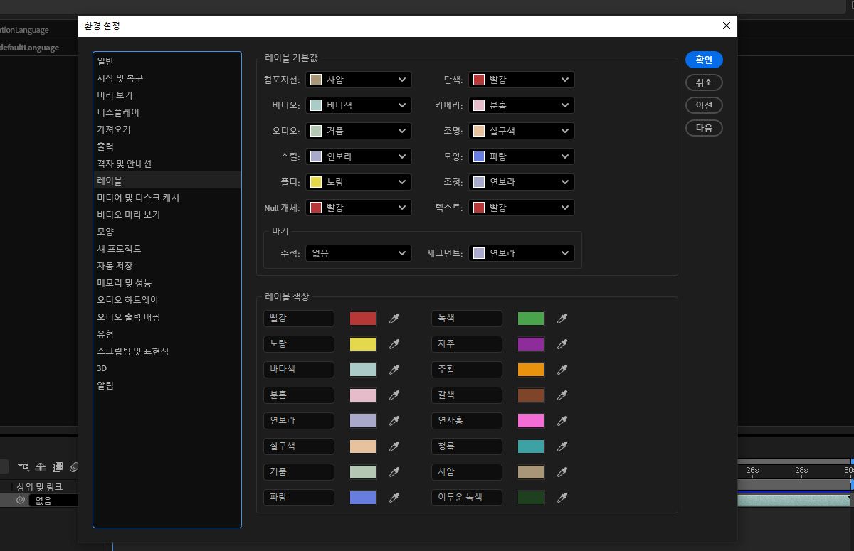Click the 빨강 label name text field
The height and width of the screenshot is (551, 854).
point(298,319)
